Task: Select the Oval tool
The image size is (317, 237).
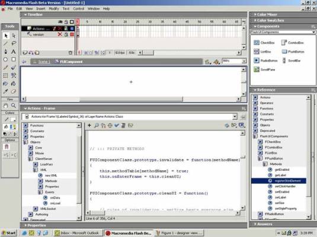Action: click(x=6, y=59)
